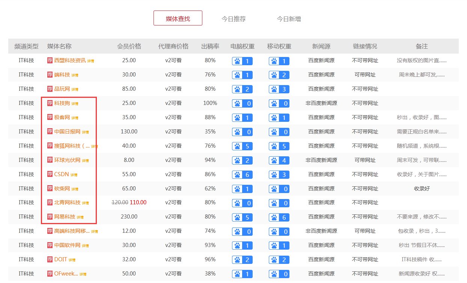Open the 北青网科技 media link
The height and width of the screenshot is (283, 467).
pyautogui.click(x=67, y=202)
